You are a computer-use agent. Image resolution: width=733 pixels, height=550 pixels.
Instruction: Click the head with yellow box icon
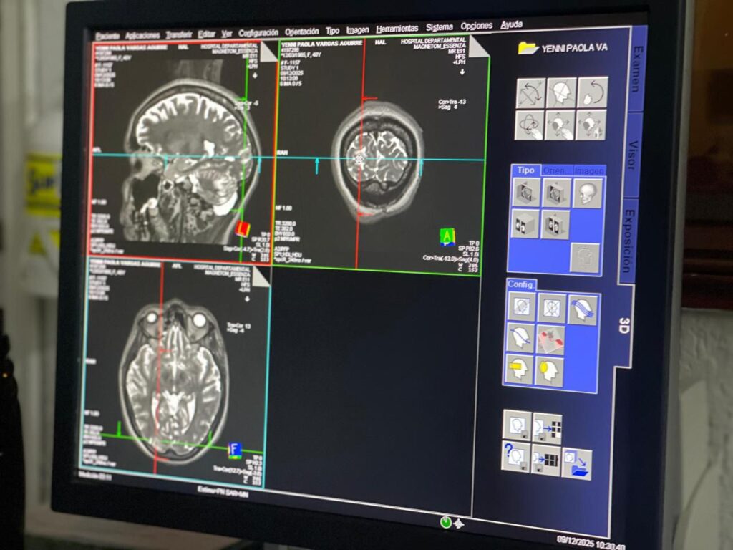click(x=518, y=370)
